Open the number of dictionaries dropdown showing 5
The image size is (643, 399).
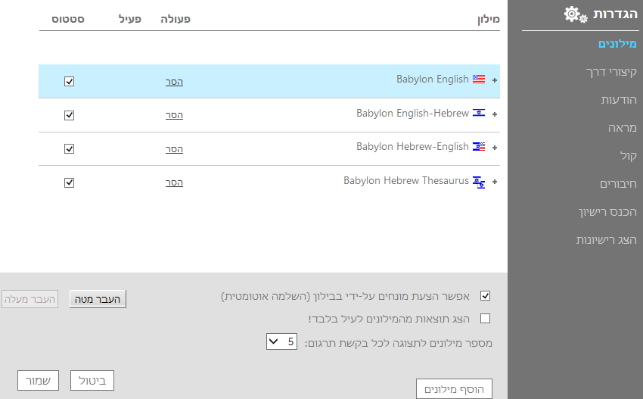[x=281, y=341]
